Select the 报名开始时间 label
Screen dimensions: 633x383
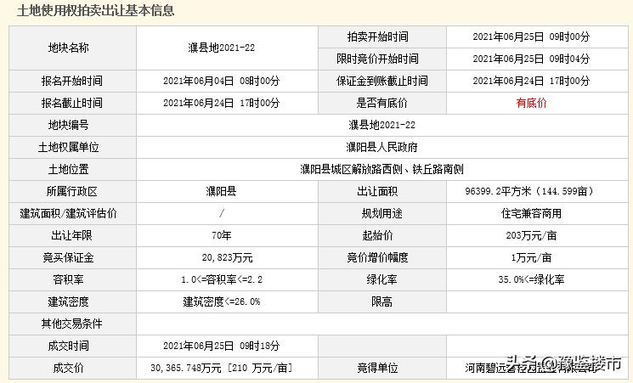pyautogui.click(x=72, y=81)
